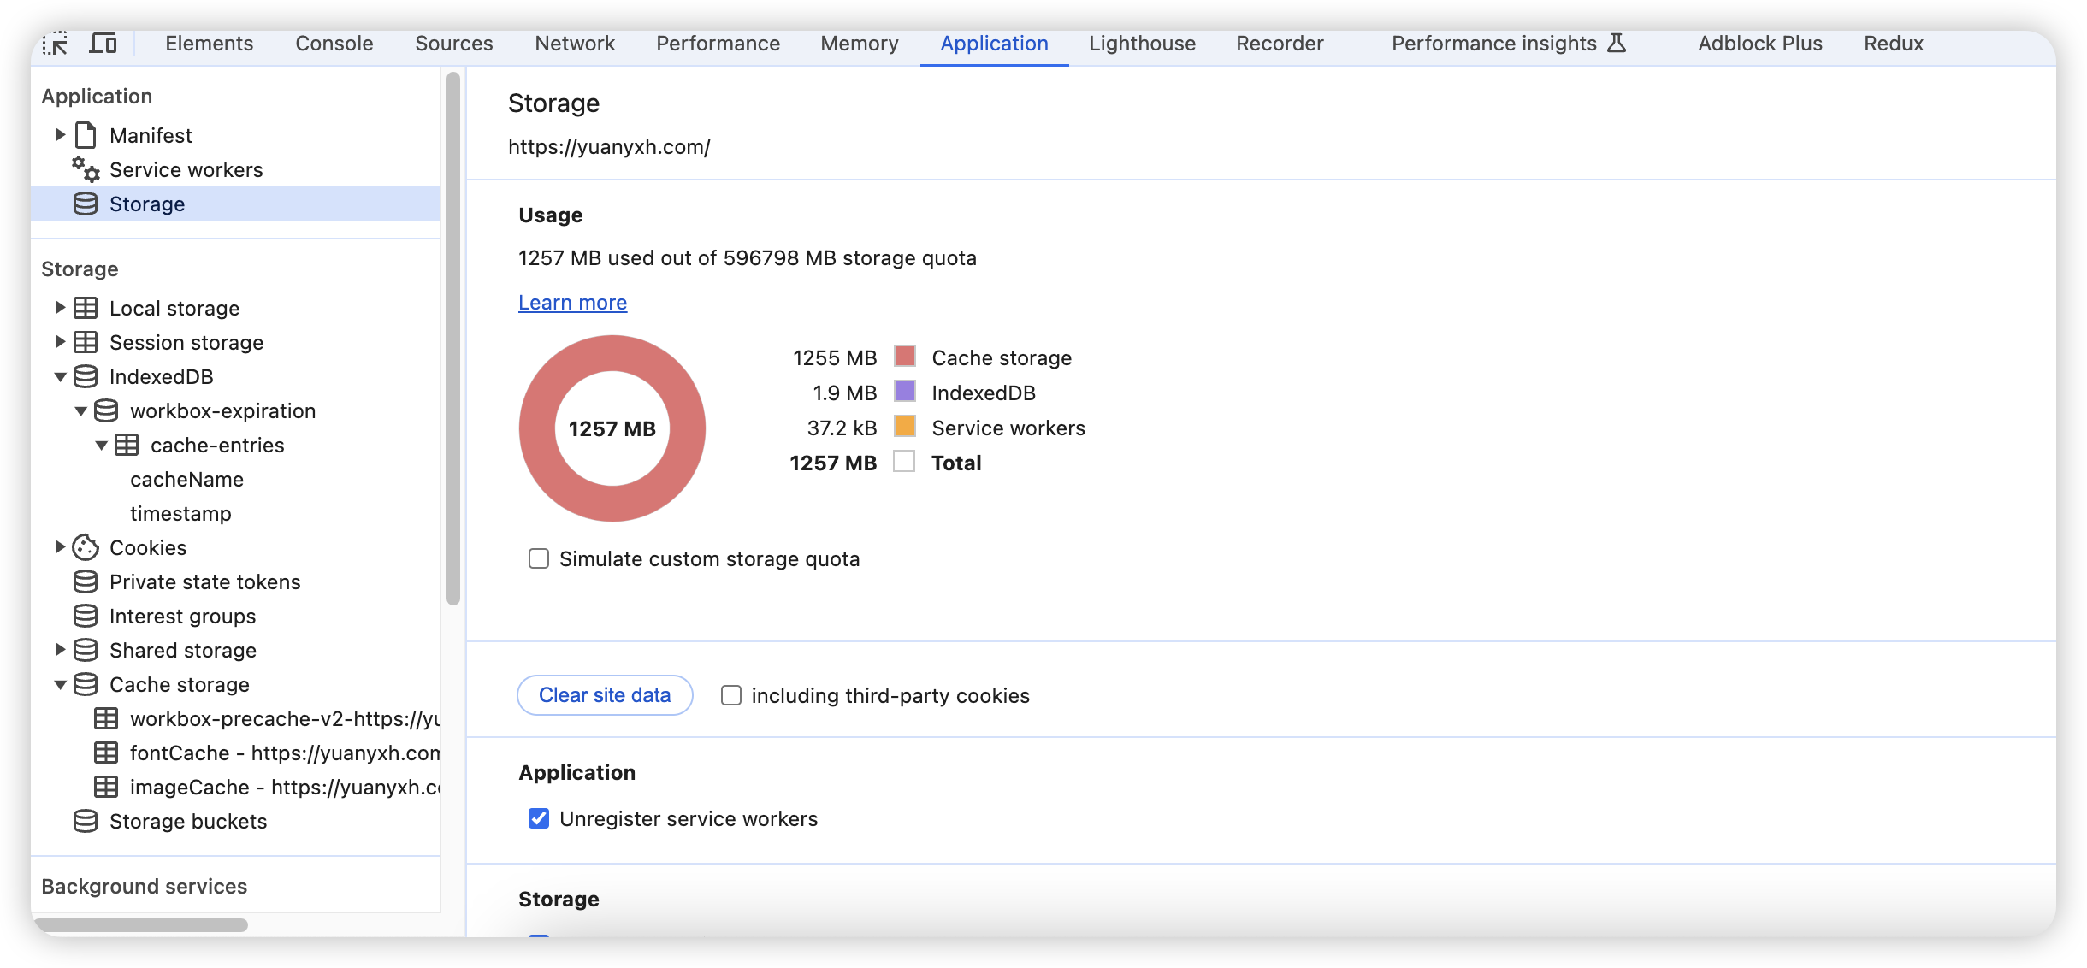Click the imageCache table icon
The height and width of the screenshot is (968, 2087).
coord(106,787)
